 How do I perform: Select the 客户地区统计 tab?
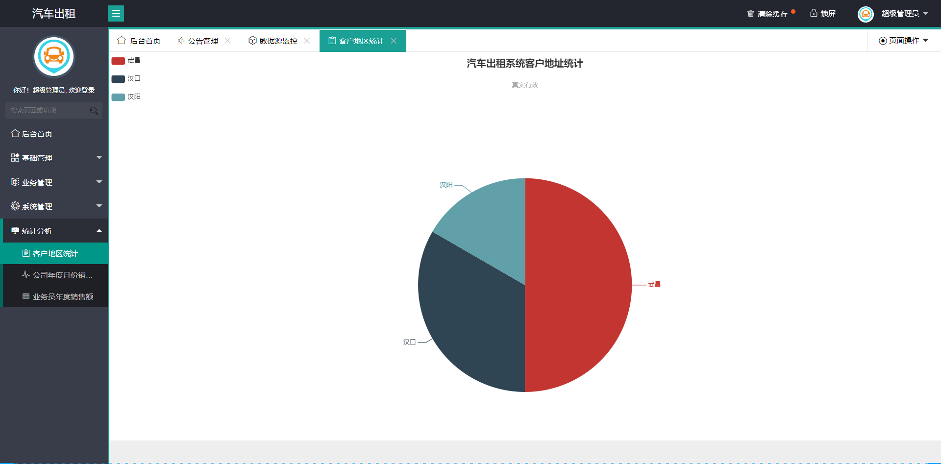coord(363,41)
